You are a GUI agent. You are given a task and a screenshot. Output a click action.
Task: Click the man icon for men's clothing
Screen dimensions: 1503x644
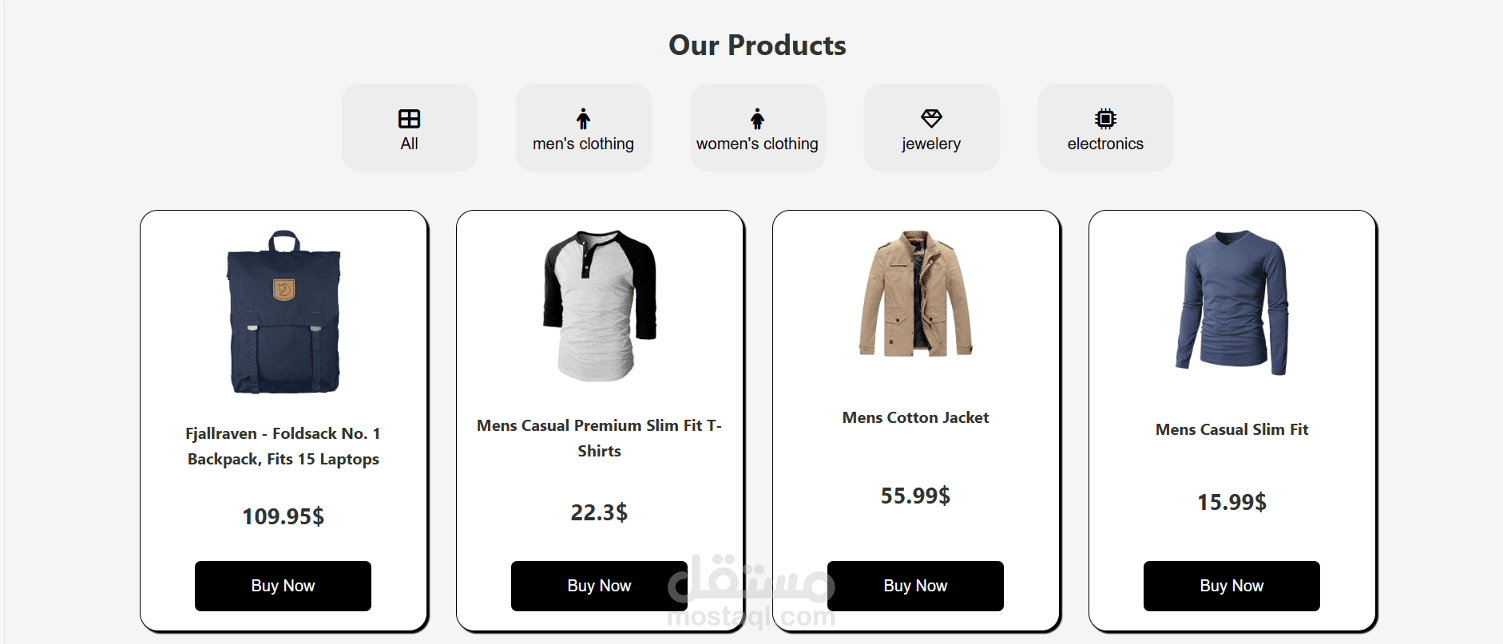pyautogui.click(x=583, y=119)
